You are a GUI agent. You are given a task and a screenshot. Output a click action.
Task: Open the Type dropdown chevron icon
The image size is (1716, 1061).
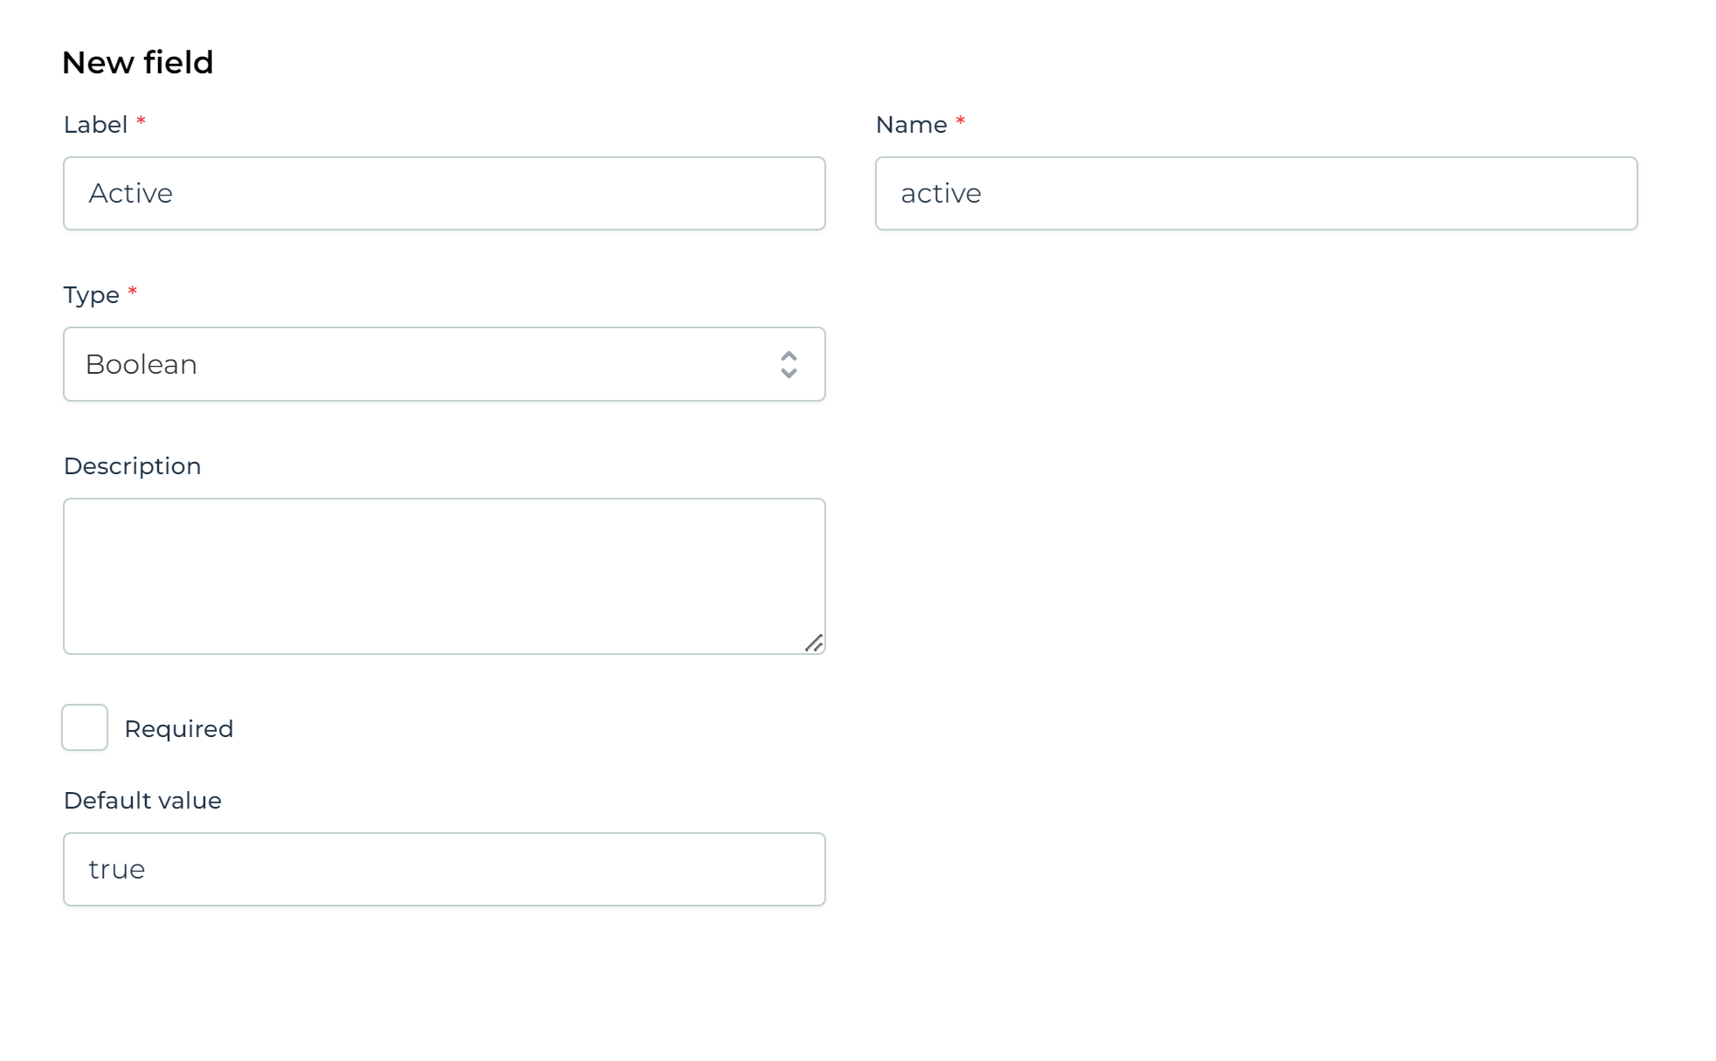click(x=788, y=364)
